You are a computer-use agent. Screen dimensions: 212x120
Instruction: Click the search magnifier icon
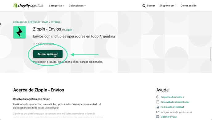tap(144, 6)
